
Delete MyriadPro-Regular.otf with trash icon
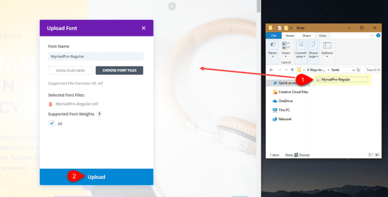(x=51, y=104)
